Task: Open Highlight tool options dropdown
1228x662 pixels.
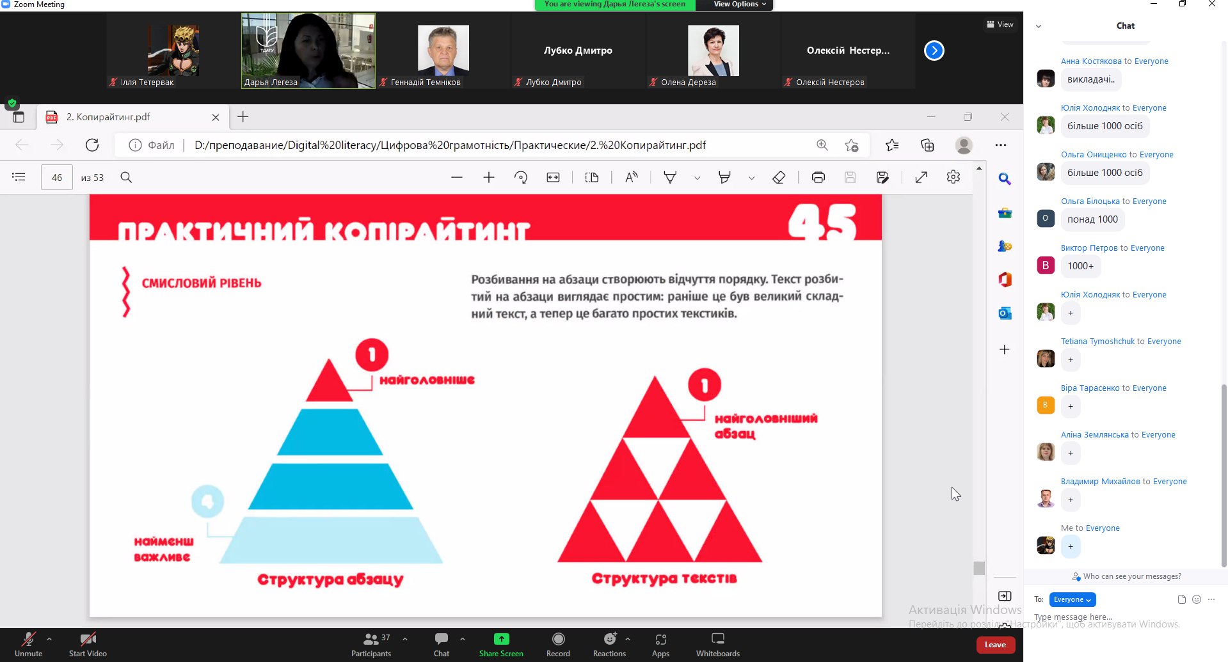Action: click(752, 178)
